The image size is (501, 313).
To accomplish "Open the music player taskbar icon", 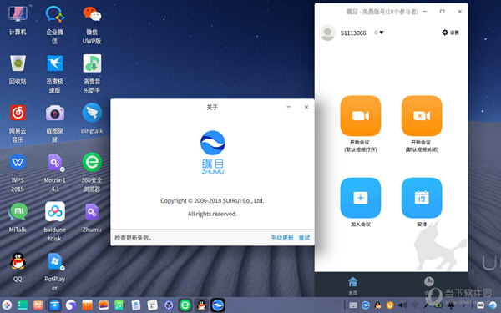I will [119, 305].
